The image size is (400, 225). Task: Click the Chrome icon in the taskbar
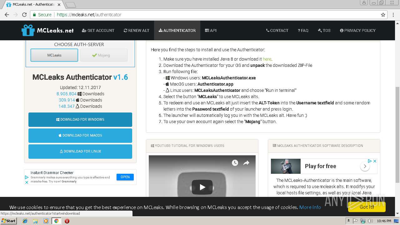click(57, 221)
